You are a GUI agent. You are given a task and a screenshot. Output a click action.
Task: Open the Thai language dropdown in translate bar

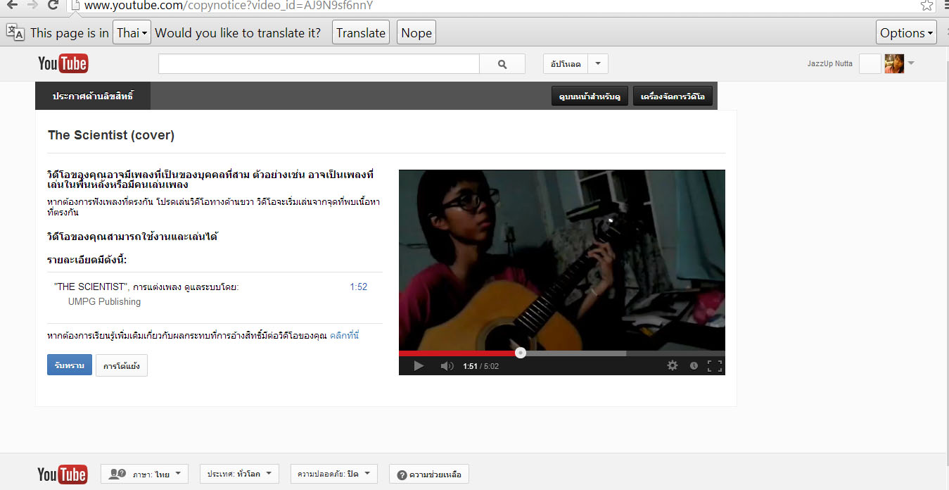(x=132, y=32)
